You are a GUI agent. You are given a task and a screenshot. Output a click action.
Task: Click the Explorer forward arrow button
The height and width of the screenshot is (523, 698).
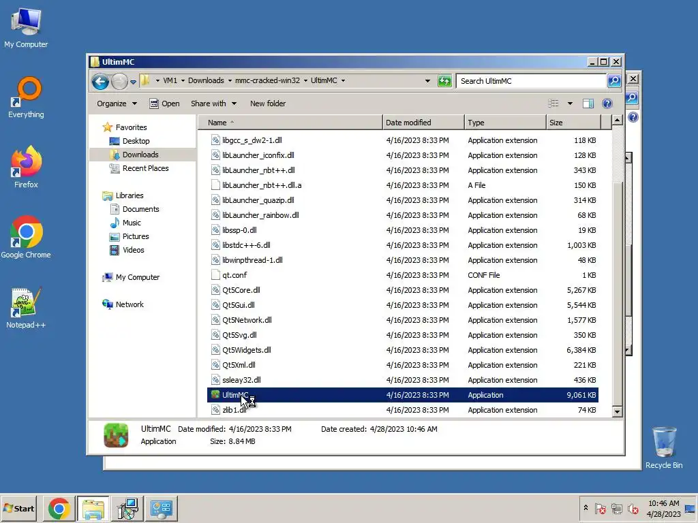coord(119,82)
